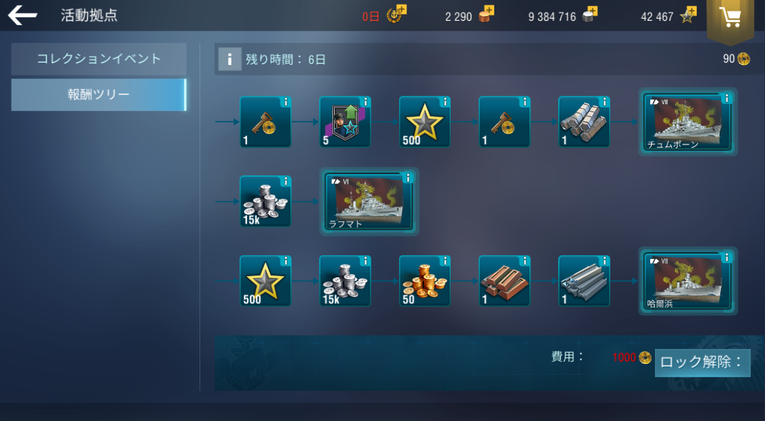The height and width of the screenshot is (421, 765).
Task: Open the shop cart icon
Action: 730,18
